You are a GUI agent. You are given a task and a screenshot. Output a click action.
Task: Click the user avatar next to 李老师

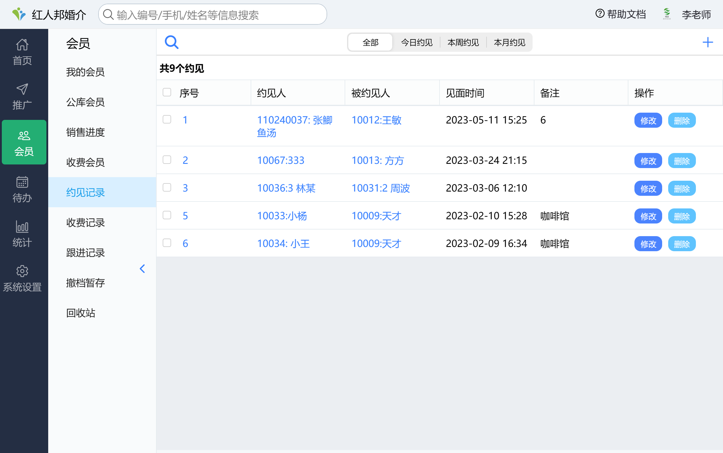667,14
